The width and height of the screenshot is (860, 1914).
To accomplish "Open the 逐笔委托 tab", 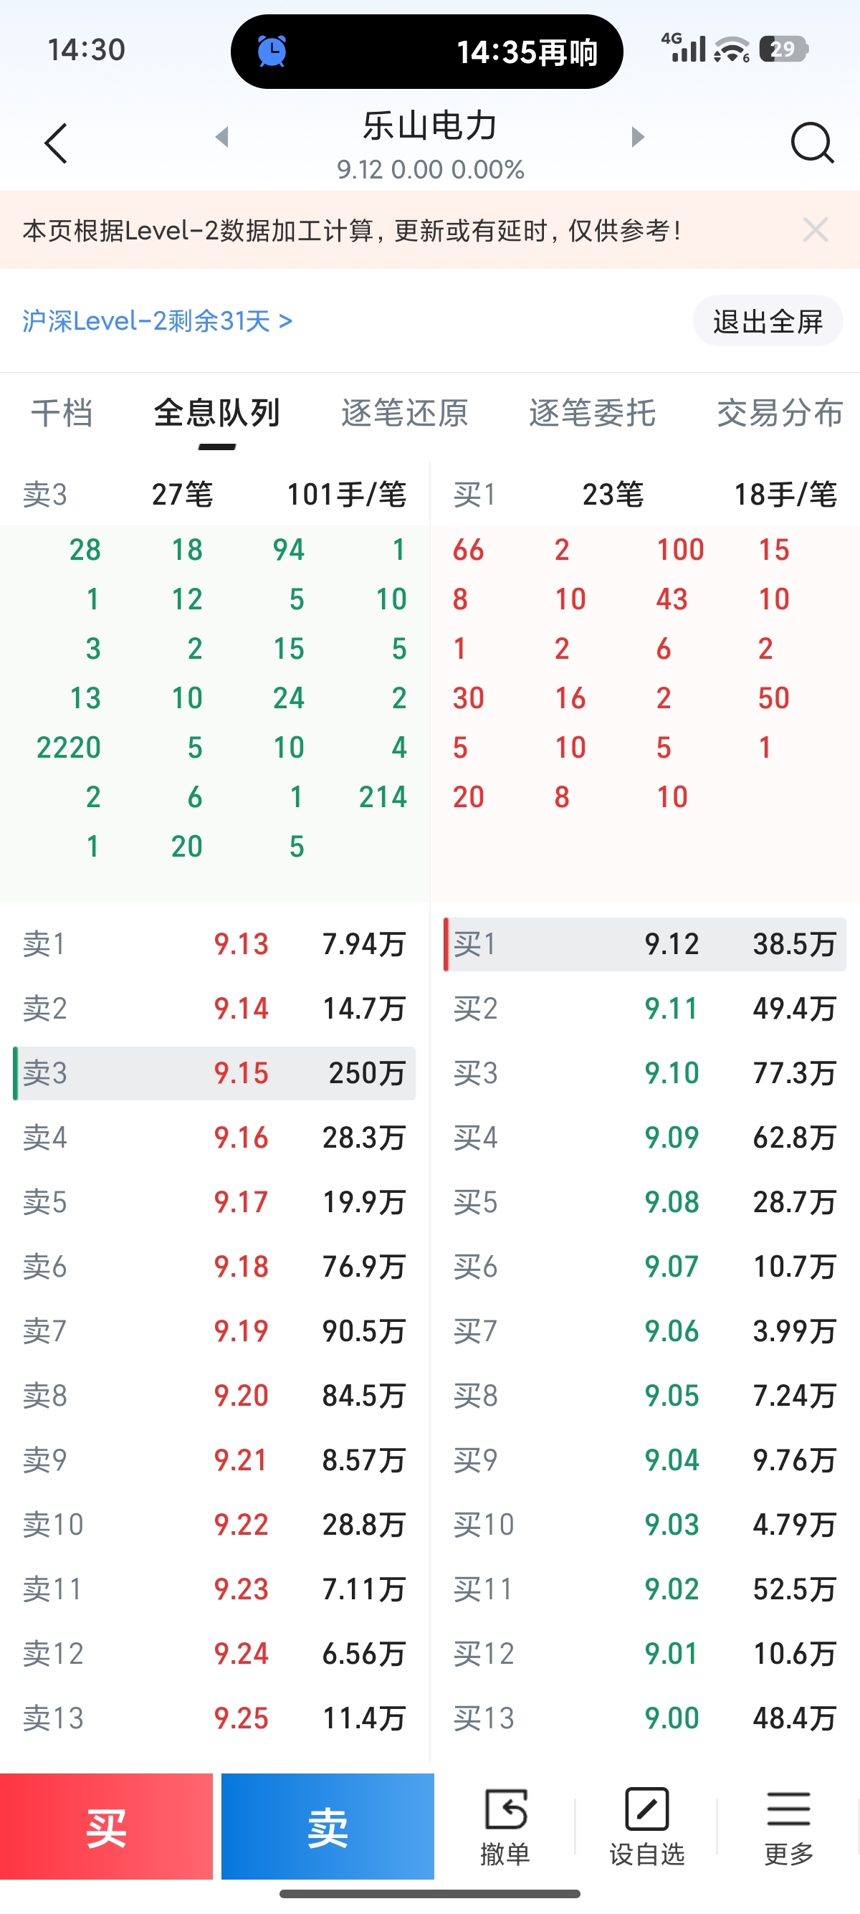I will click(x=593, y=413).
